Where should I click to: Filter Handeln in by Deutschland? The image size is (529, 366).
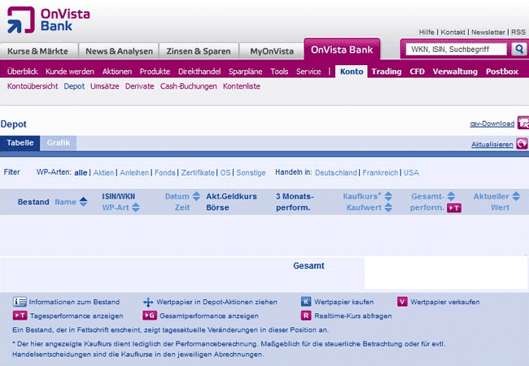click(336, 172)
